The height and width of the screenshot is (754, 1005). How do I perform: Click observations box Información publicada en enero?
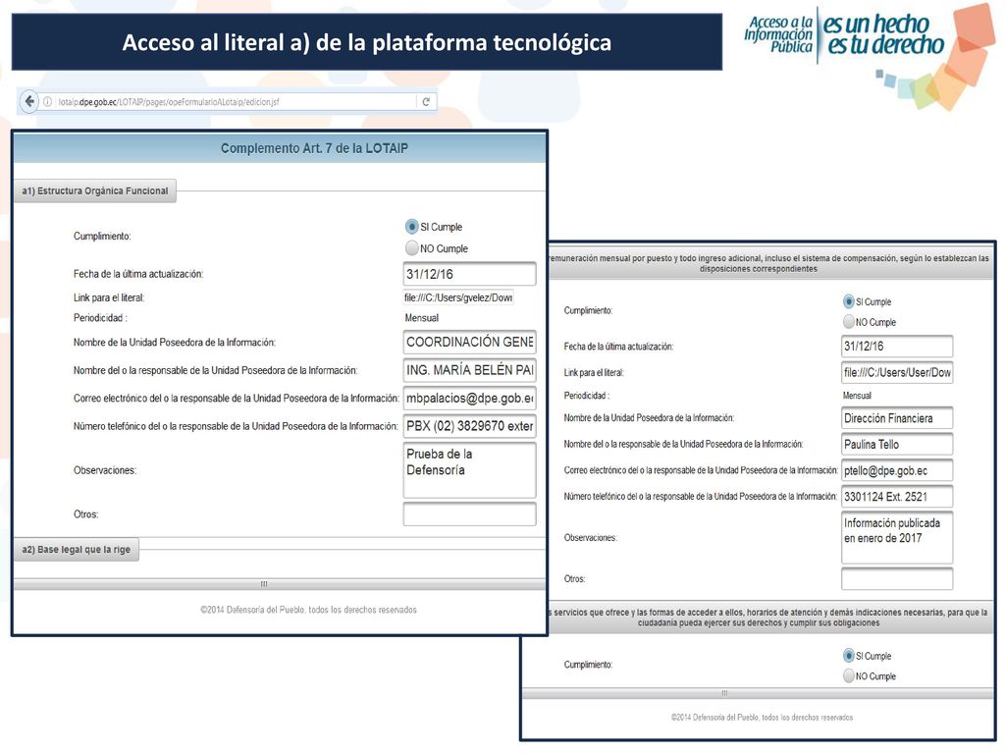(897, 537)
